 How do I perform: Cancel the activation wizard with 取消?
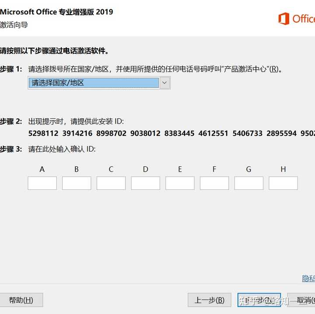(301, 300)
